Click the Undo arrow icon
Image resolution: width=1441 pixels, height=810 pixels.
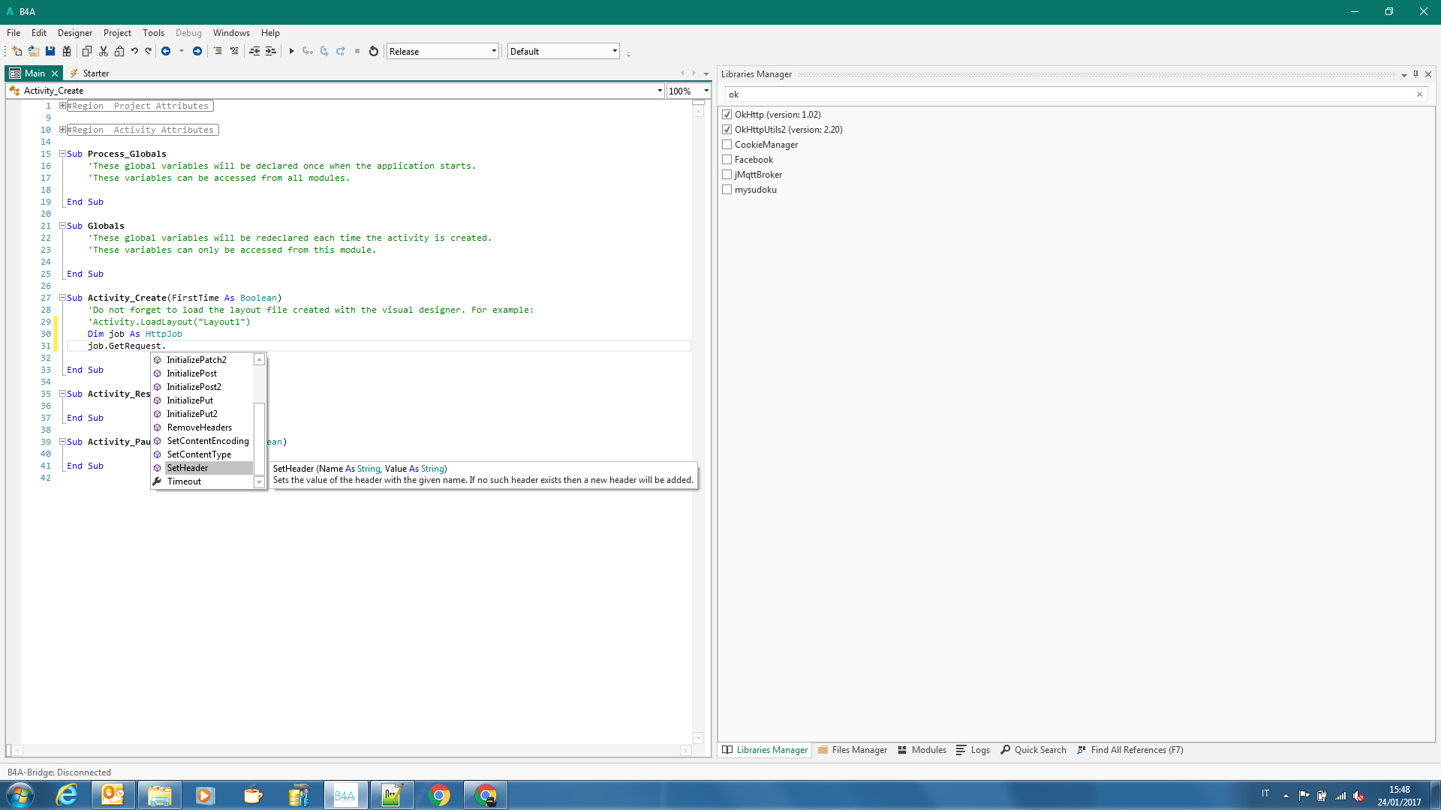tap(134, 51)
